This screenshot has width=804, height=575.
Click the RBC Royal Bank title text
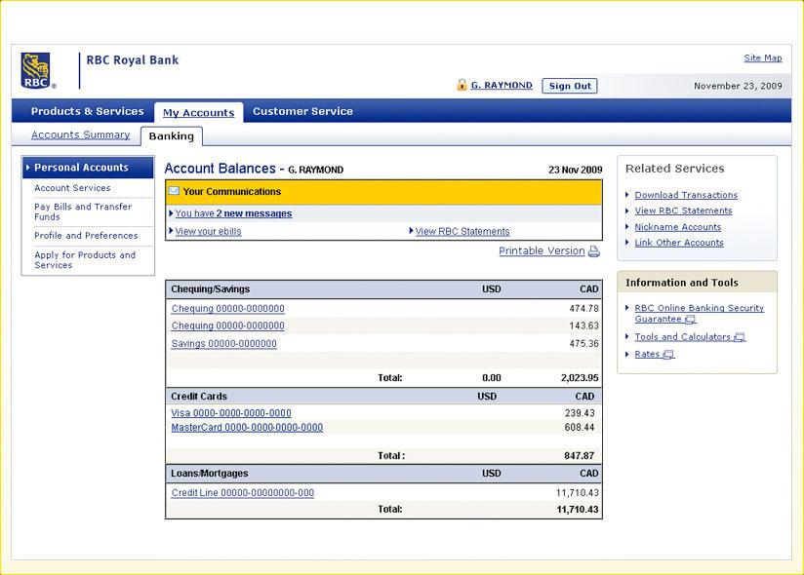tap(133, 59)
